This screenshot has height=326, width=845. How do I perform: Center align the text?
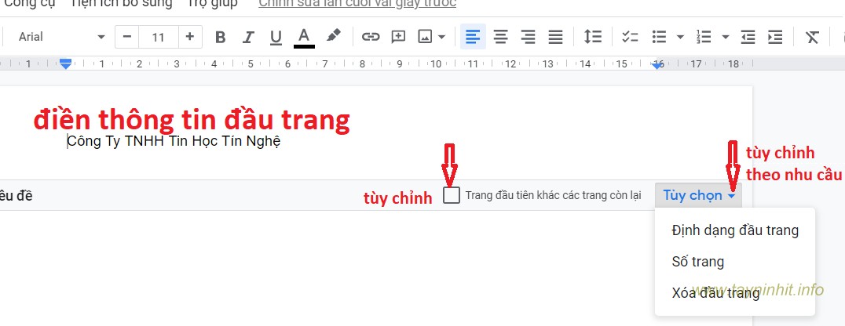coord(500,37)
